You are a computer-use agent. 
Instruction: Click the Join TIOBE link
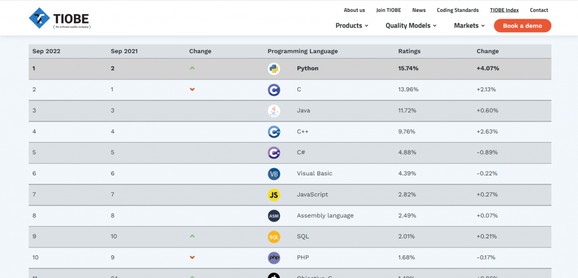(388, 10)
